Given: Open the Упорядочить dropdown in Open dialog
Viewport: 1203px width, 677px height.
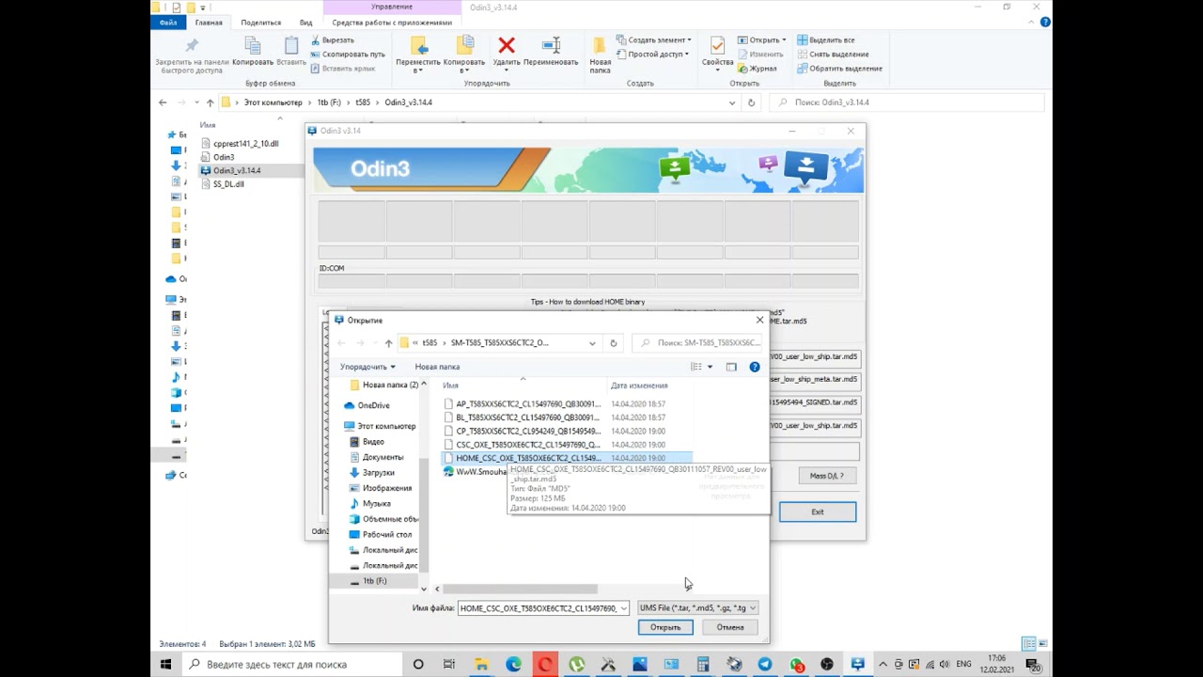Looking at the screenshot, I should [367, 367].
